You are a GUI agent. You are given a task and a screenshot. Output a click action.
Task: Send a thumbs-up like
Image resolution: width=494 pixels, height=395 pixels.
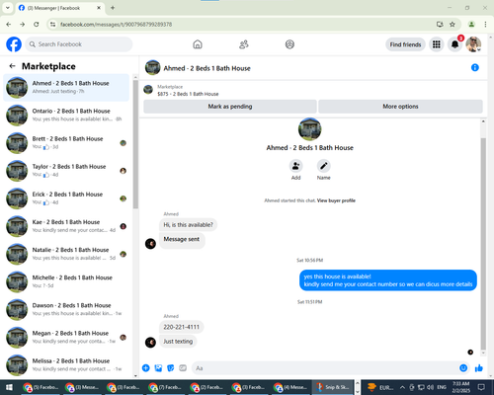pos(479,368)
